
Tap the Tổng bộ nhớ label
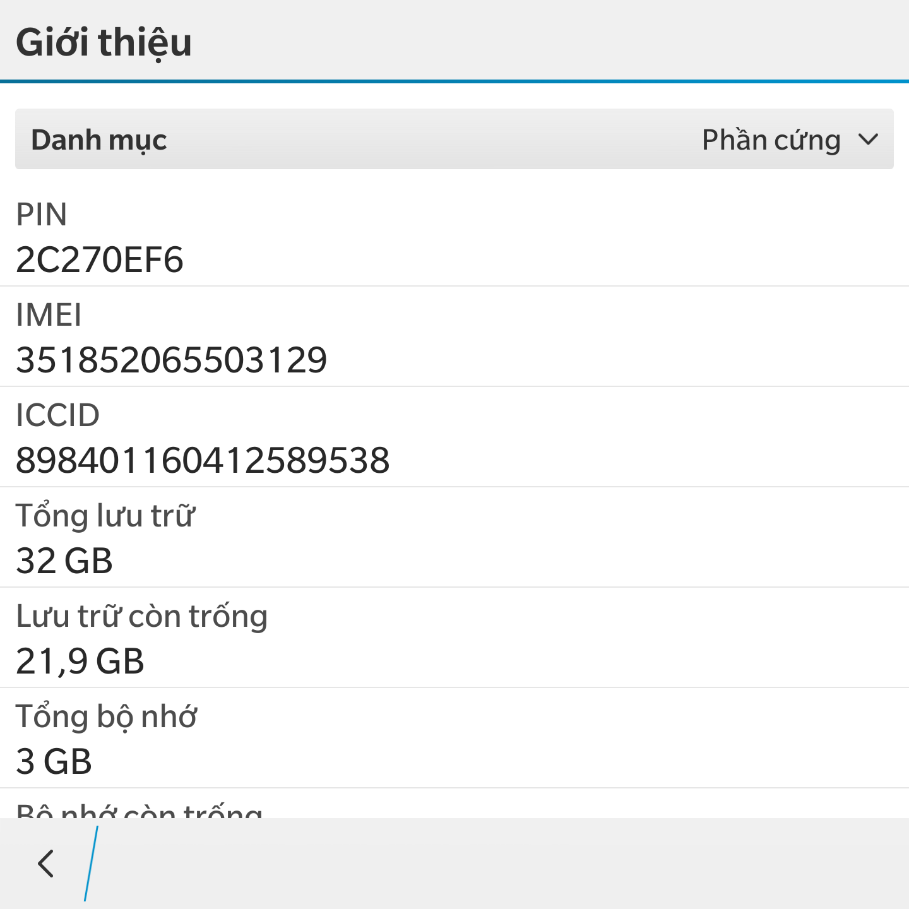[x=106, y=716]
